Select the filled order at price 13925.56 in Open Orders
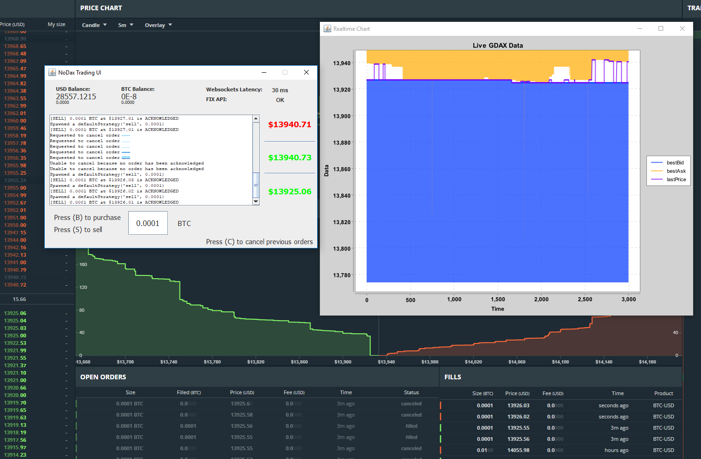 coord(257,426)
